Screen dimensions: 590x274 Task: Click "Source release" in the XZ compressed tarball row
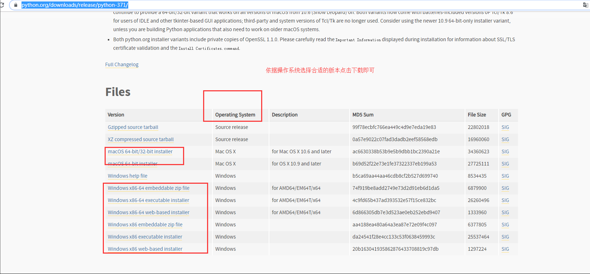232,139
